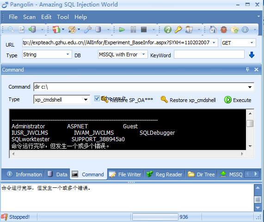Open the File menu
This screenshot has width=264, height=222.
(13, 17)
